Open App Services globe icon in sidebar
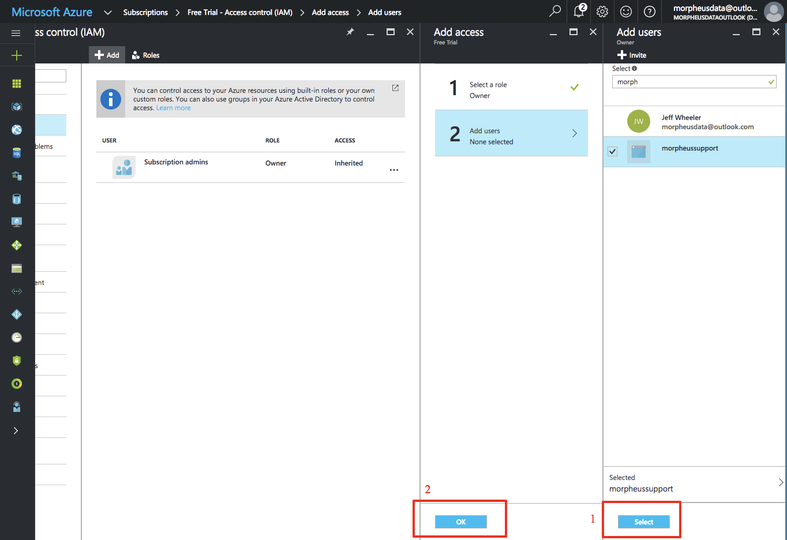Screen dimensions: 787x540 point(17,130)
